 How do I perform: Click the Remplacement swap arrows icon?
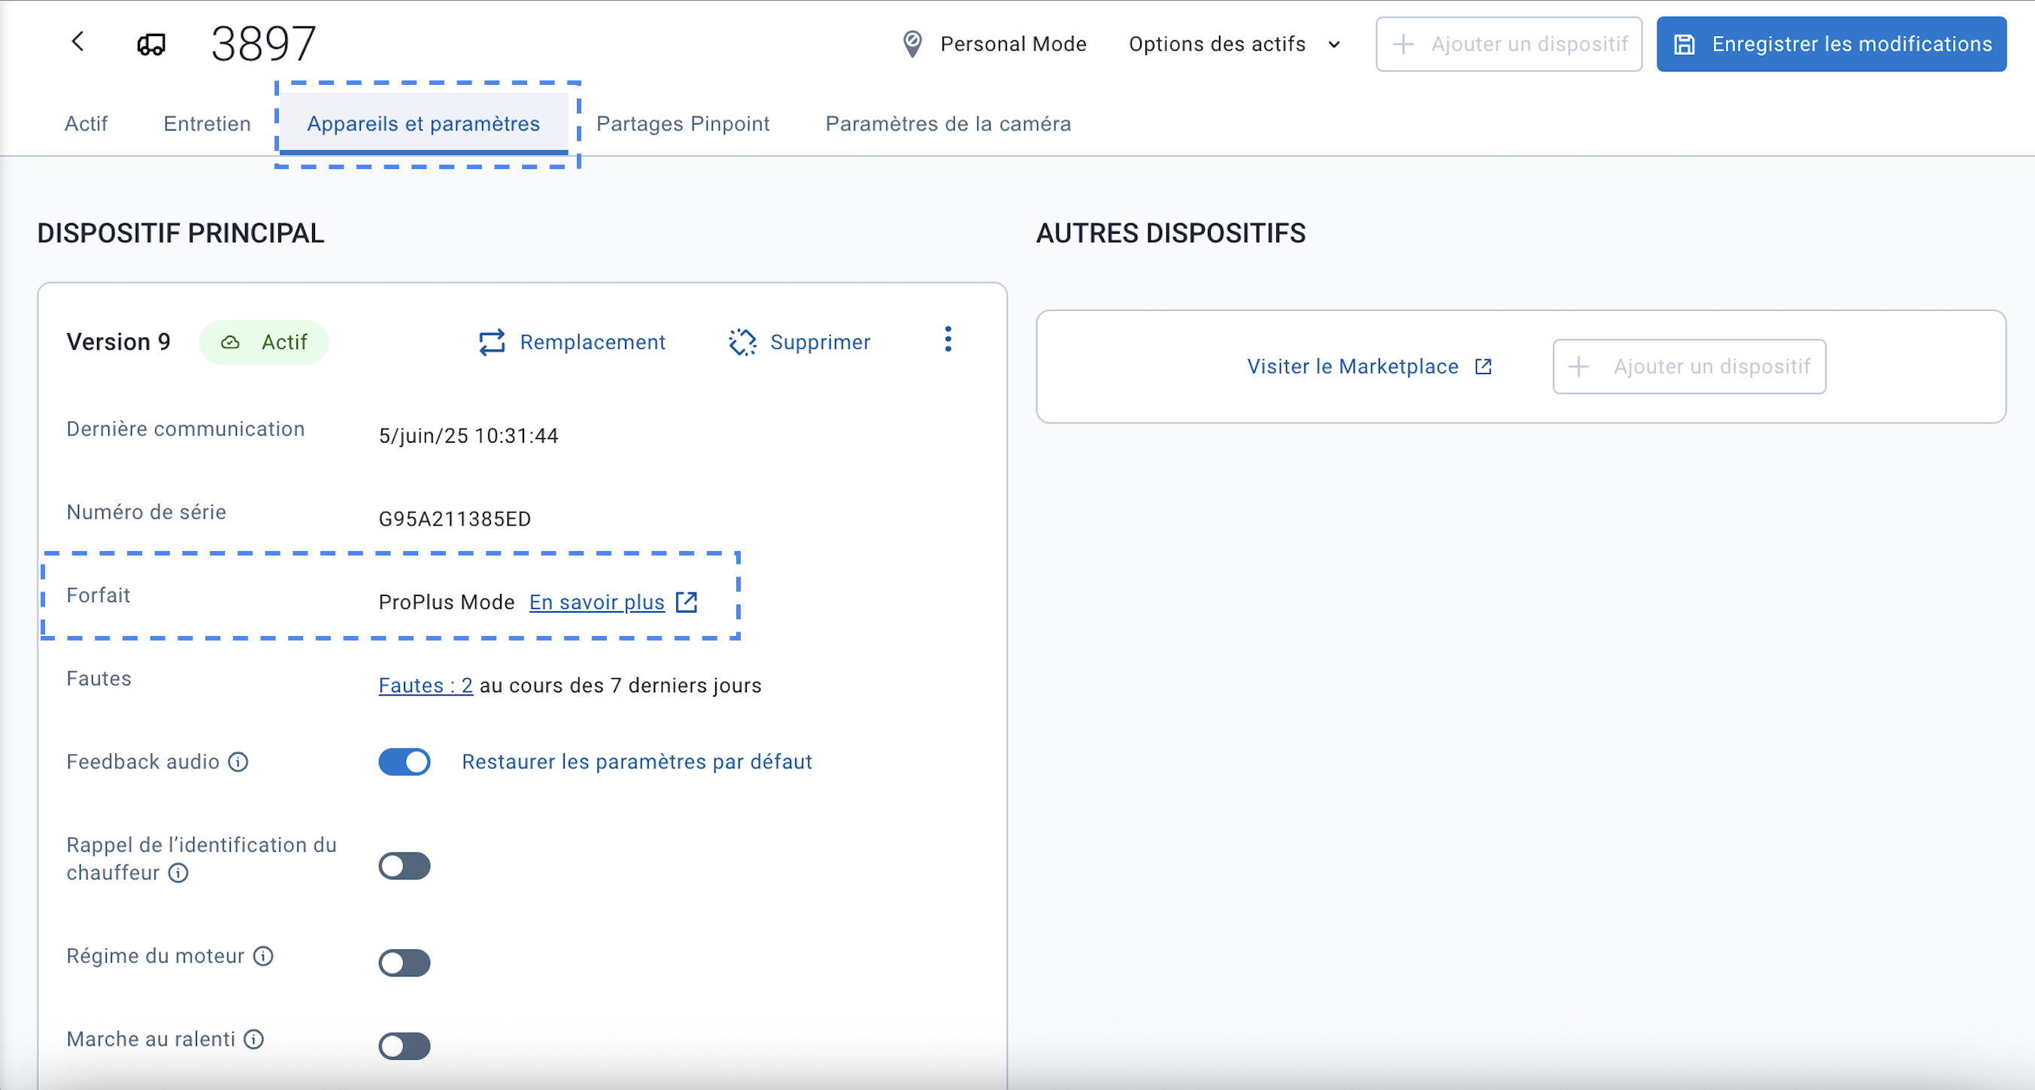[491, 343]
